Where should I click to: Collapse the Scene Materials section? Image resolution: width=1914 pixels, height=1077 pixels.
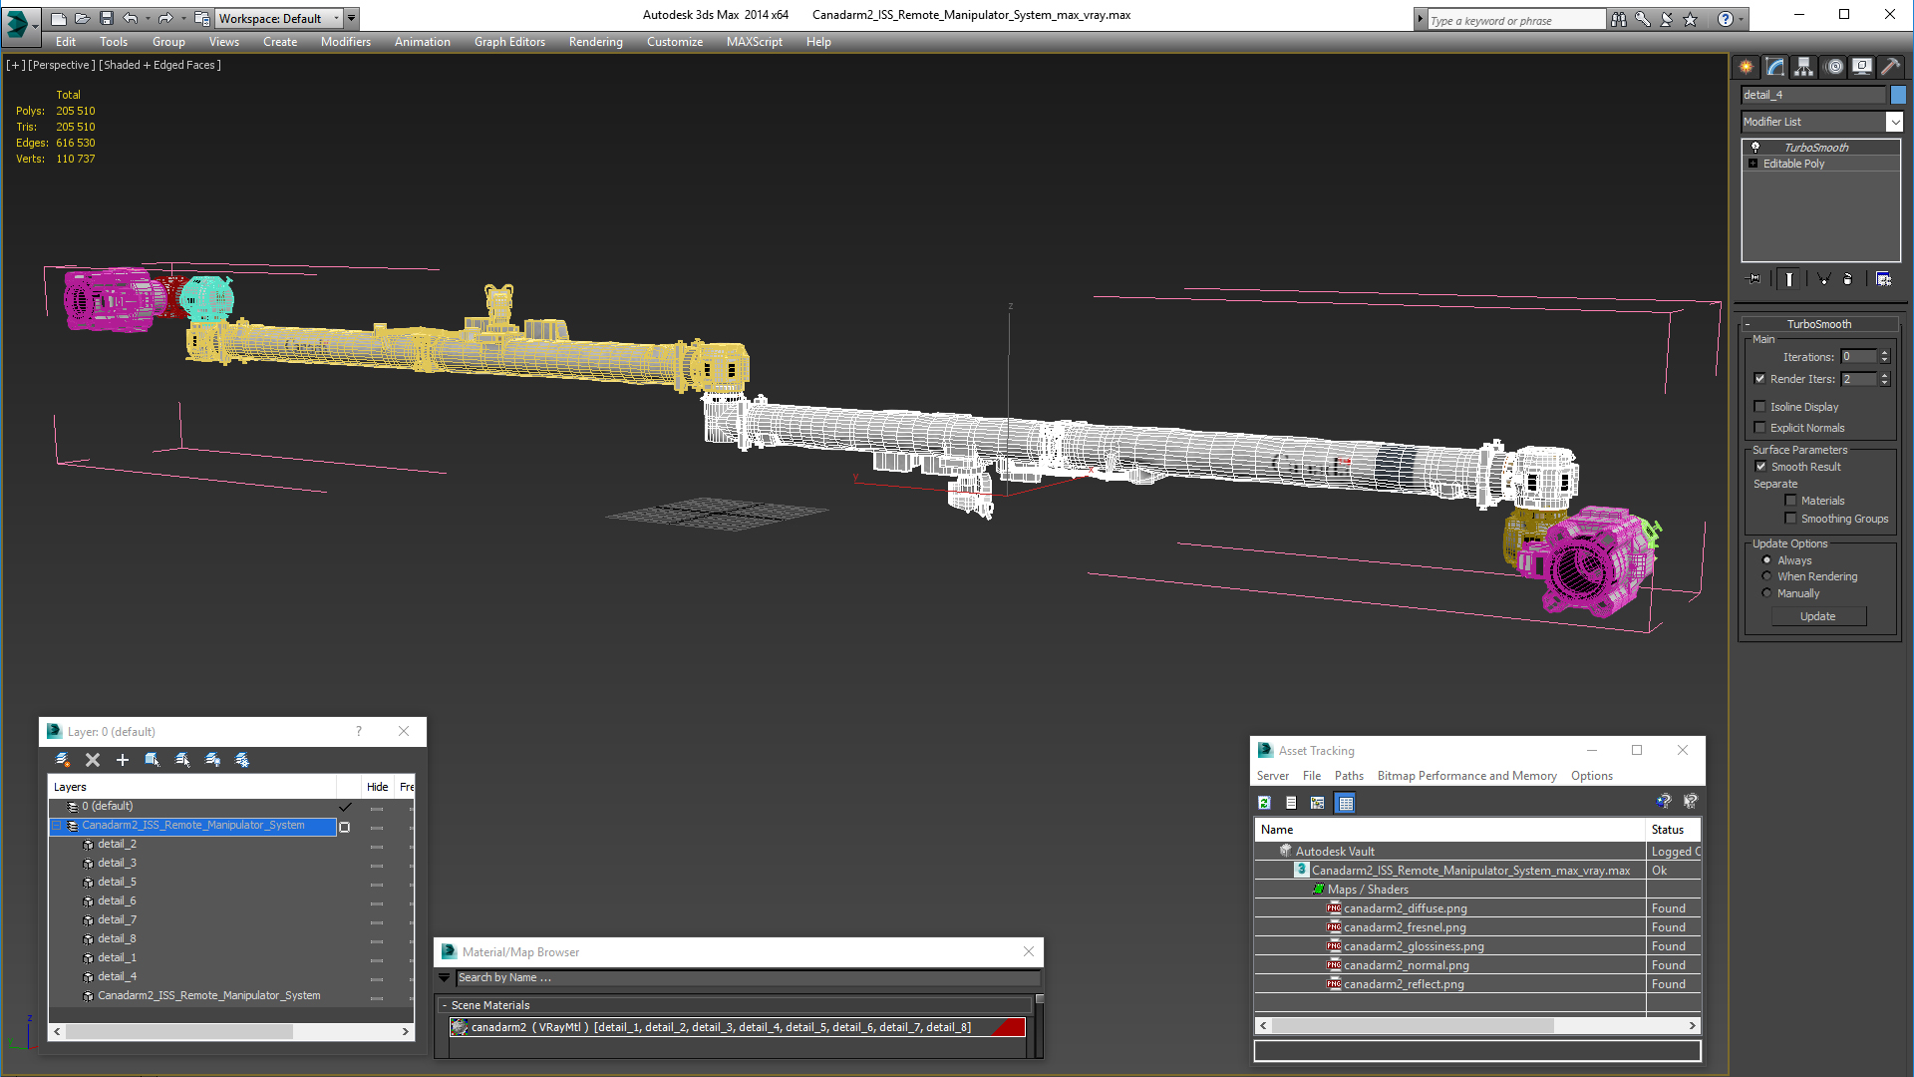(x=445, y=1005)
